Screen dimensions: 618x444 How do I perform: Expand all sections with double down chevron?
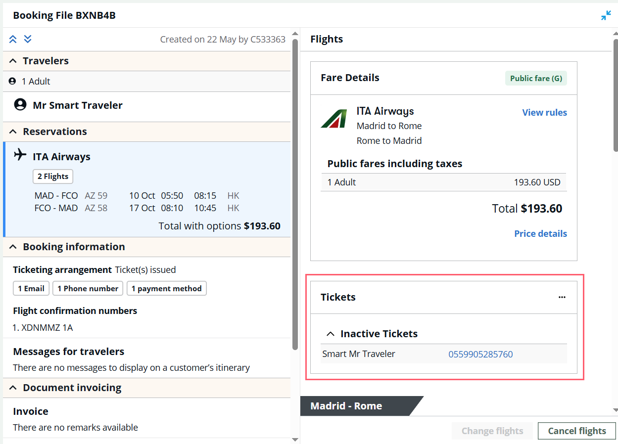click(x=28, y=39)
